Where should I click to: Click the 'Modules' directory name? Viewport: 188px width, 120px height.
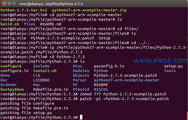tap(81, 71)
